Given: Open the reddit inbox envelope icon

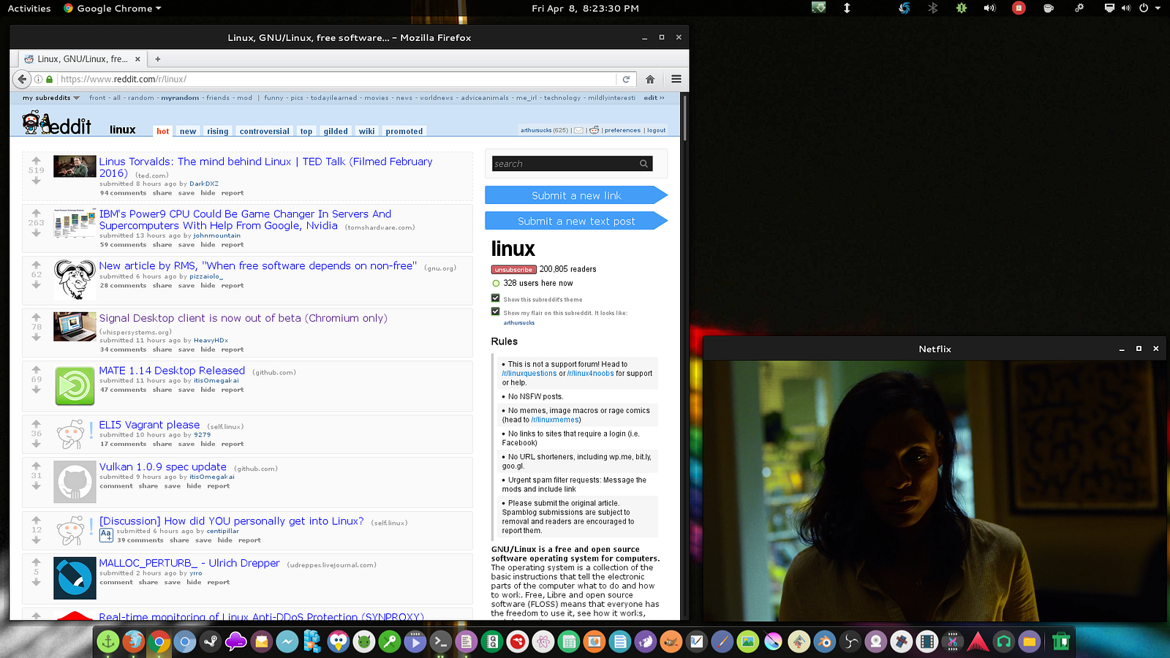Looking at the screenshot, I should tap(578, 130).
